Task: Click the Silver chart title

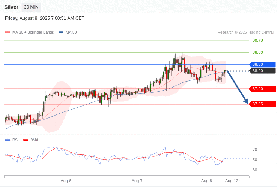Action: [11, 7]
